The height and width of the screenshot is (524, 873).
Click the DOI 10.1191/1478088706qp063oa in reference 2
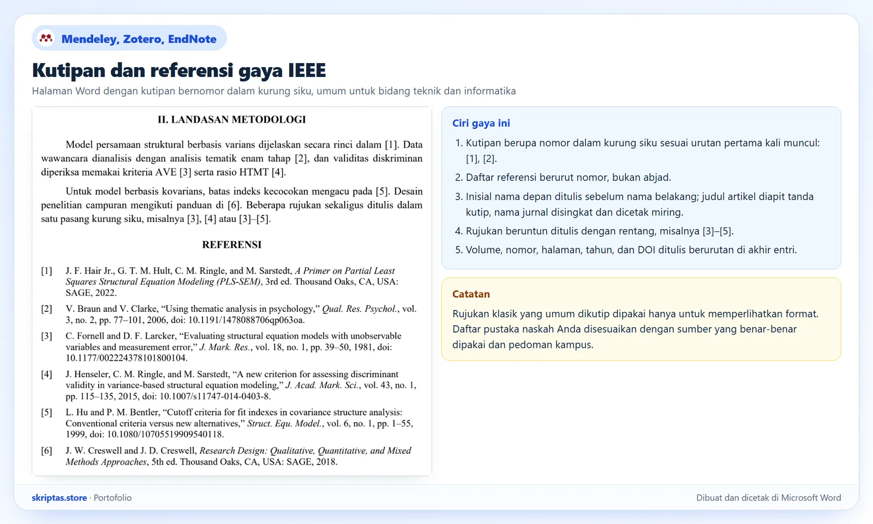[x=246, y=320]
